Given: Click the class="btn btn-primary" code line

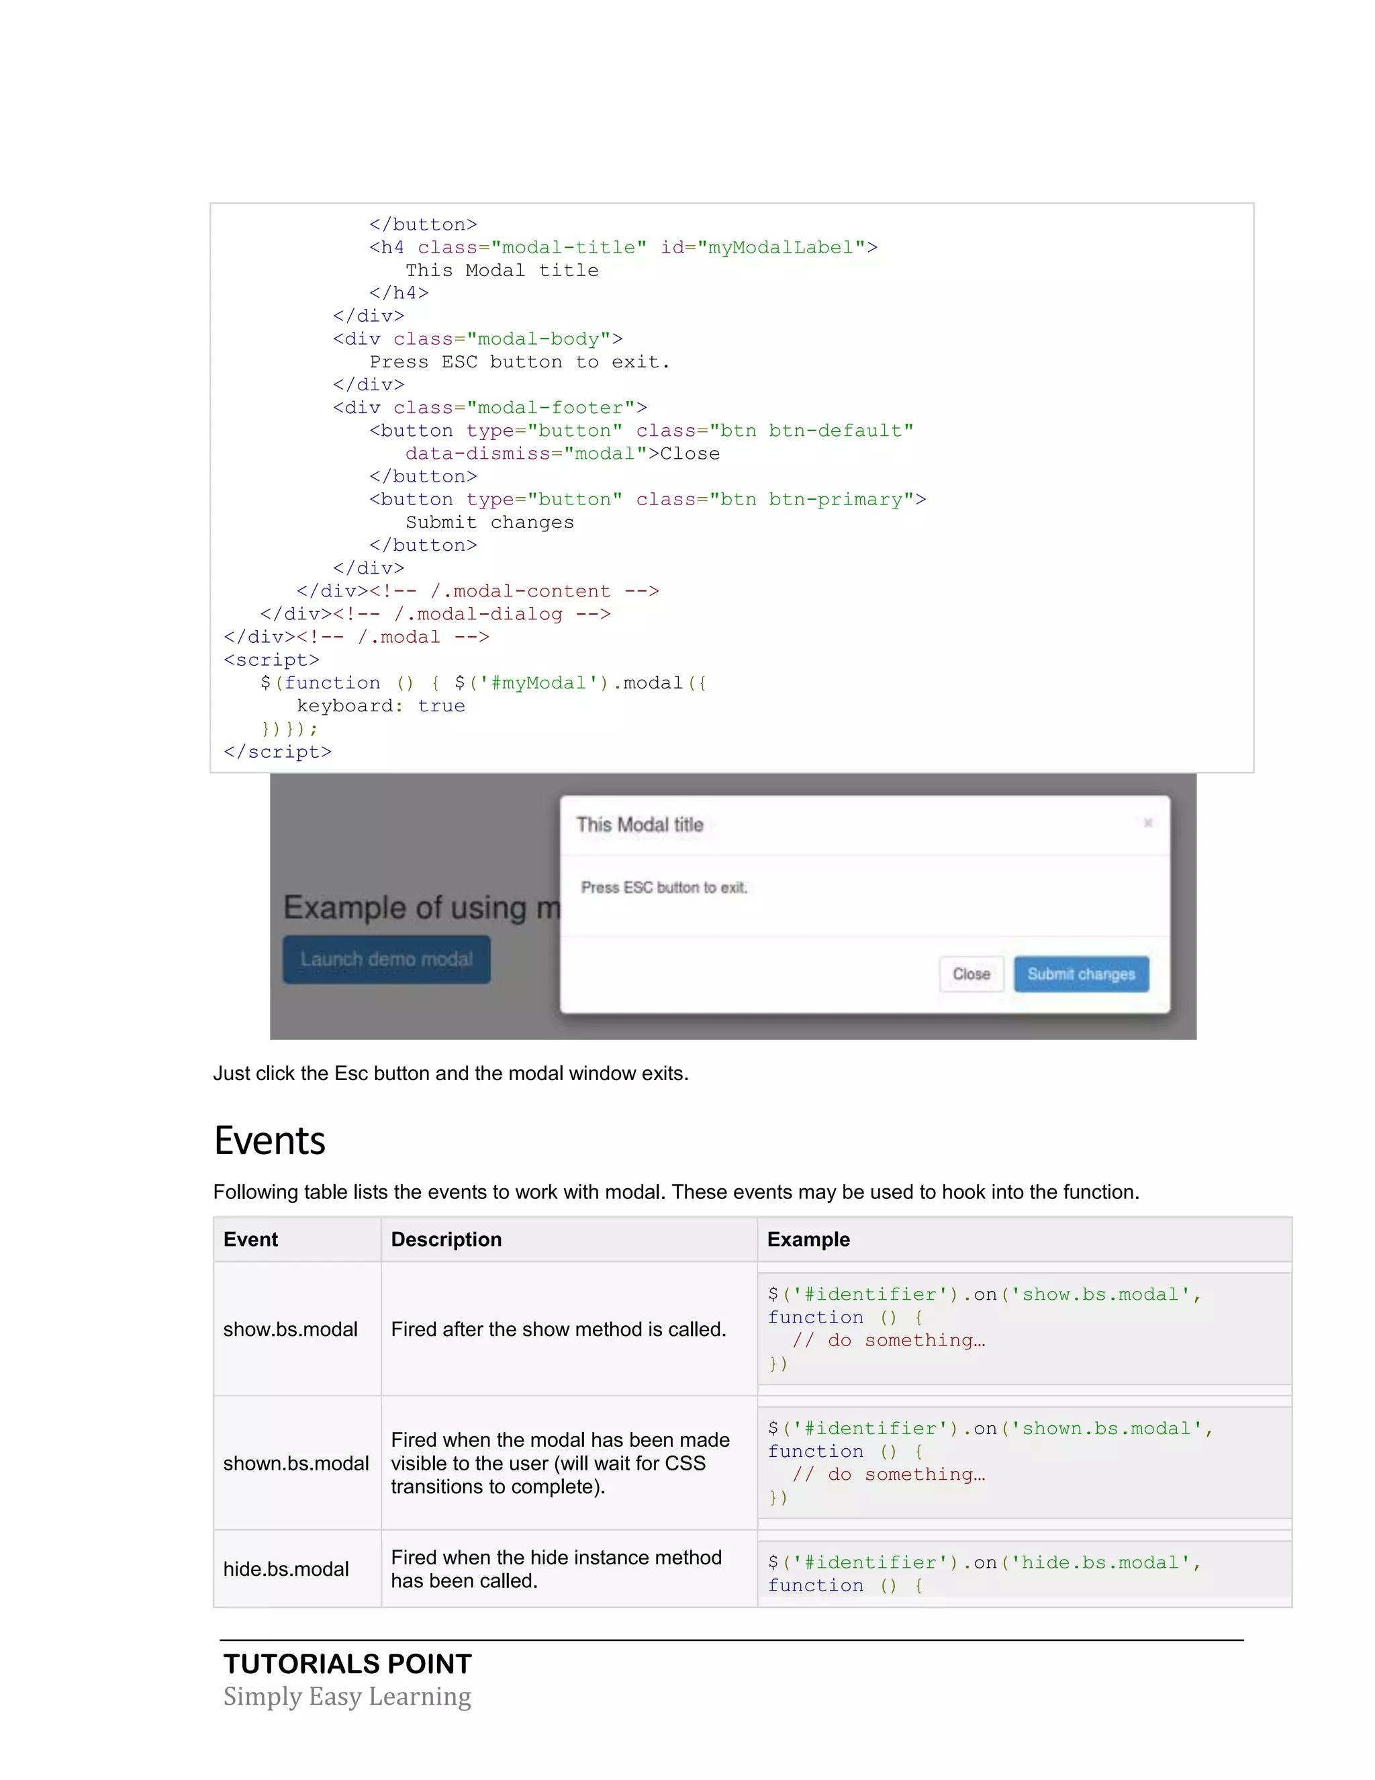Looking at the screenshot, I should coord(648,500).
